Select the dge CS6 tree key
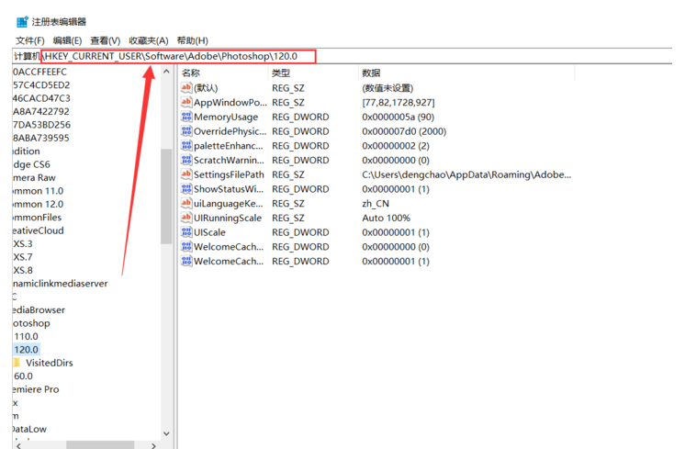Viewport: 696px width, 449px height. (x=31, y=164)
